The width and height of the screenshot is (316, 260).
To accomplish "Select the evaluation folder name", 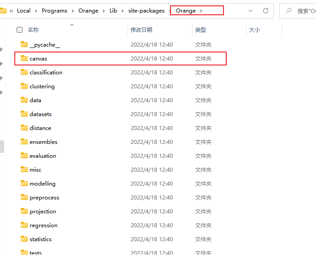I will coord(43,156).
